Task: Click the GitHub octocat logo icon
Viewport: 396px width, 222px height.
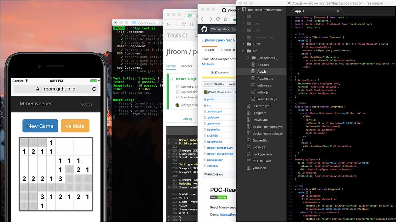Action: [x=204, y=29]
